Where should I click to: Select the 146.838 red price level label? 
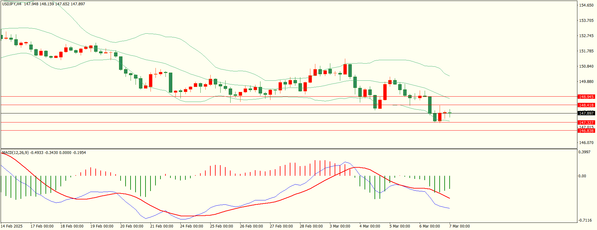click(586, 131)
